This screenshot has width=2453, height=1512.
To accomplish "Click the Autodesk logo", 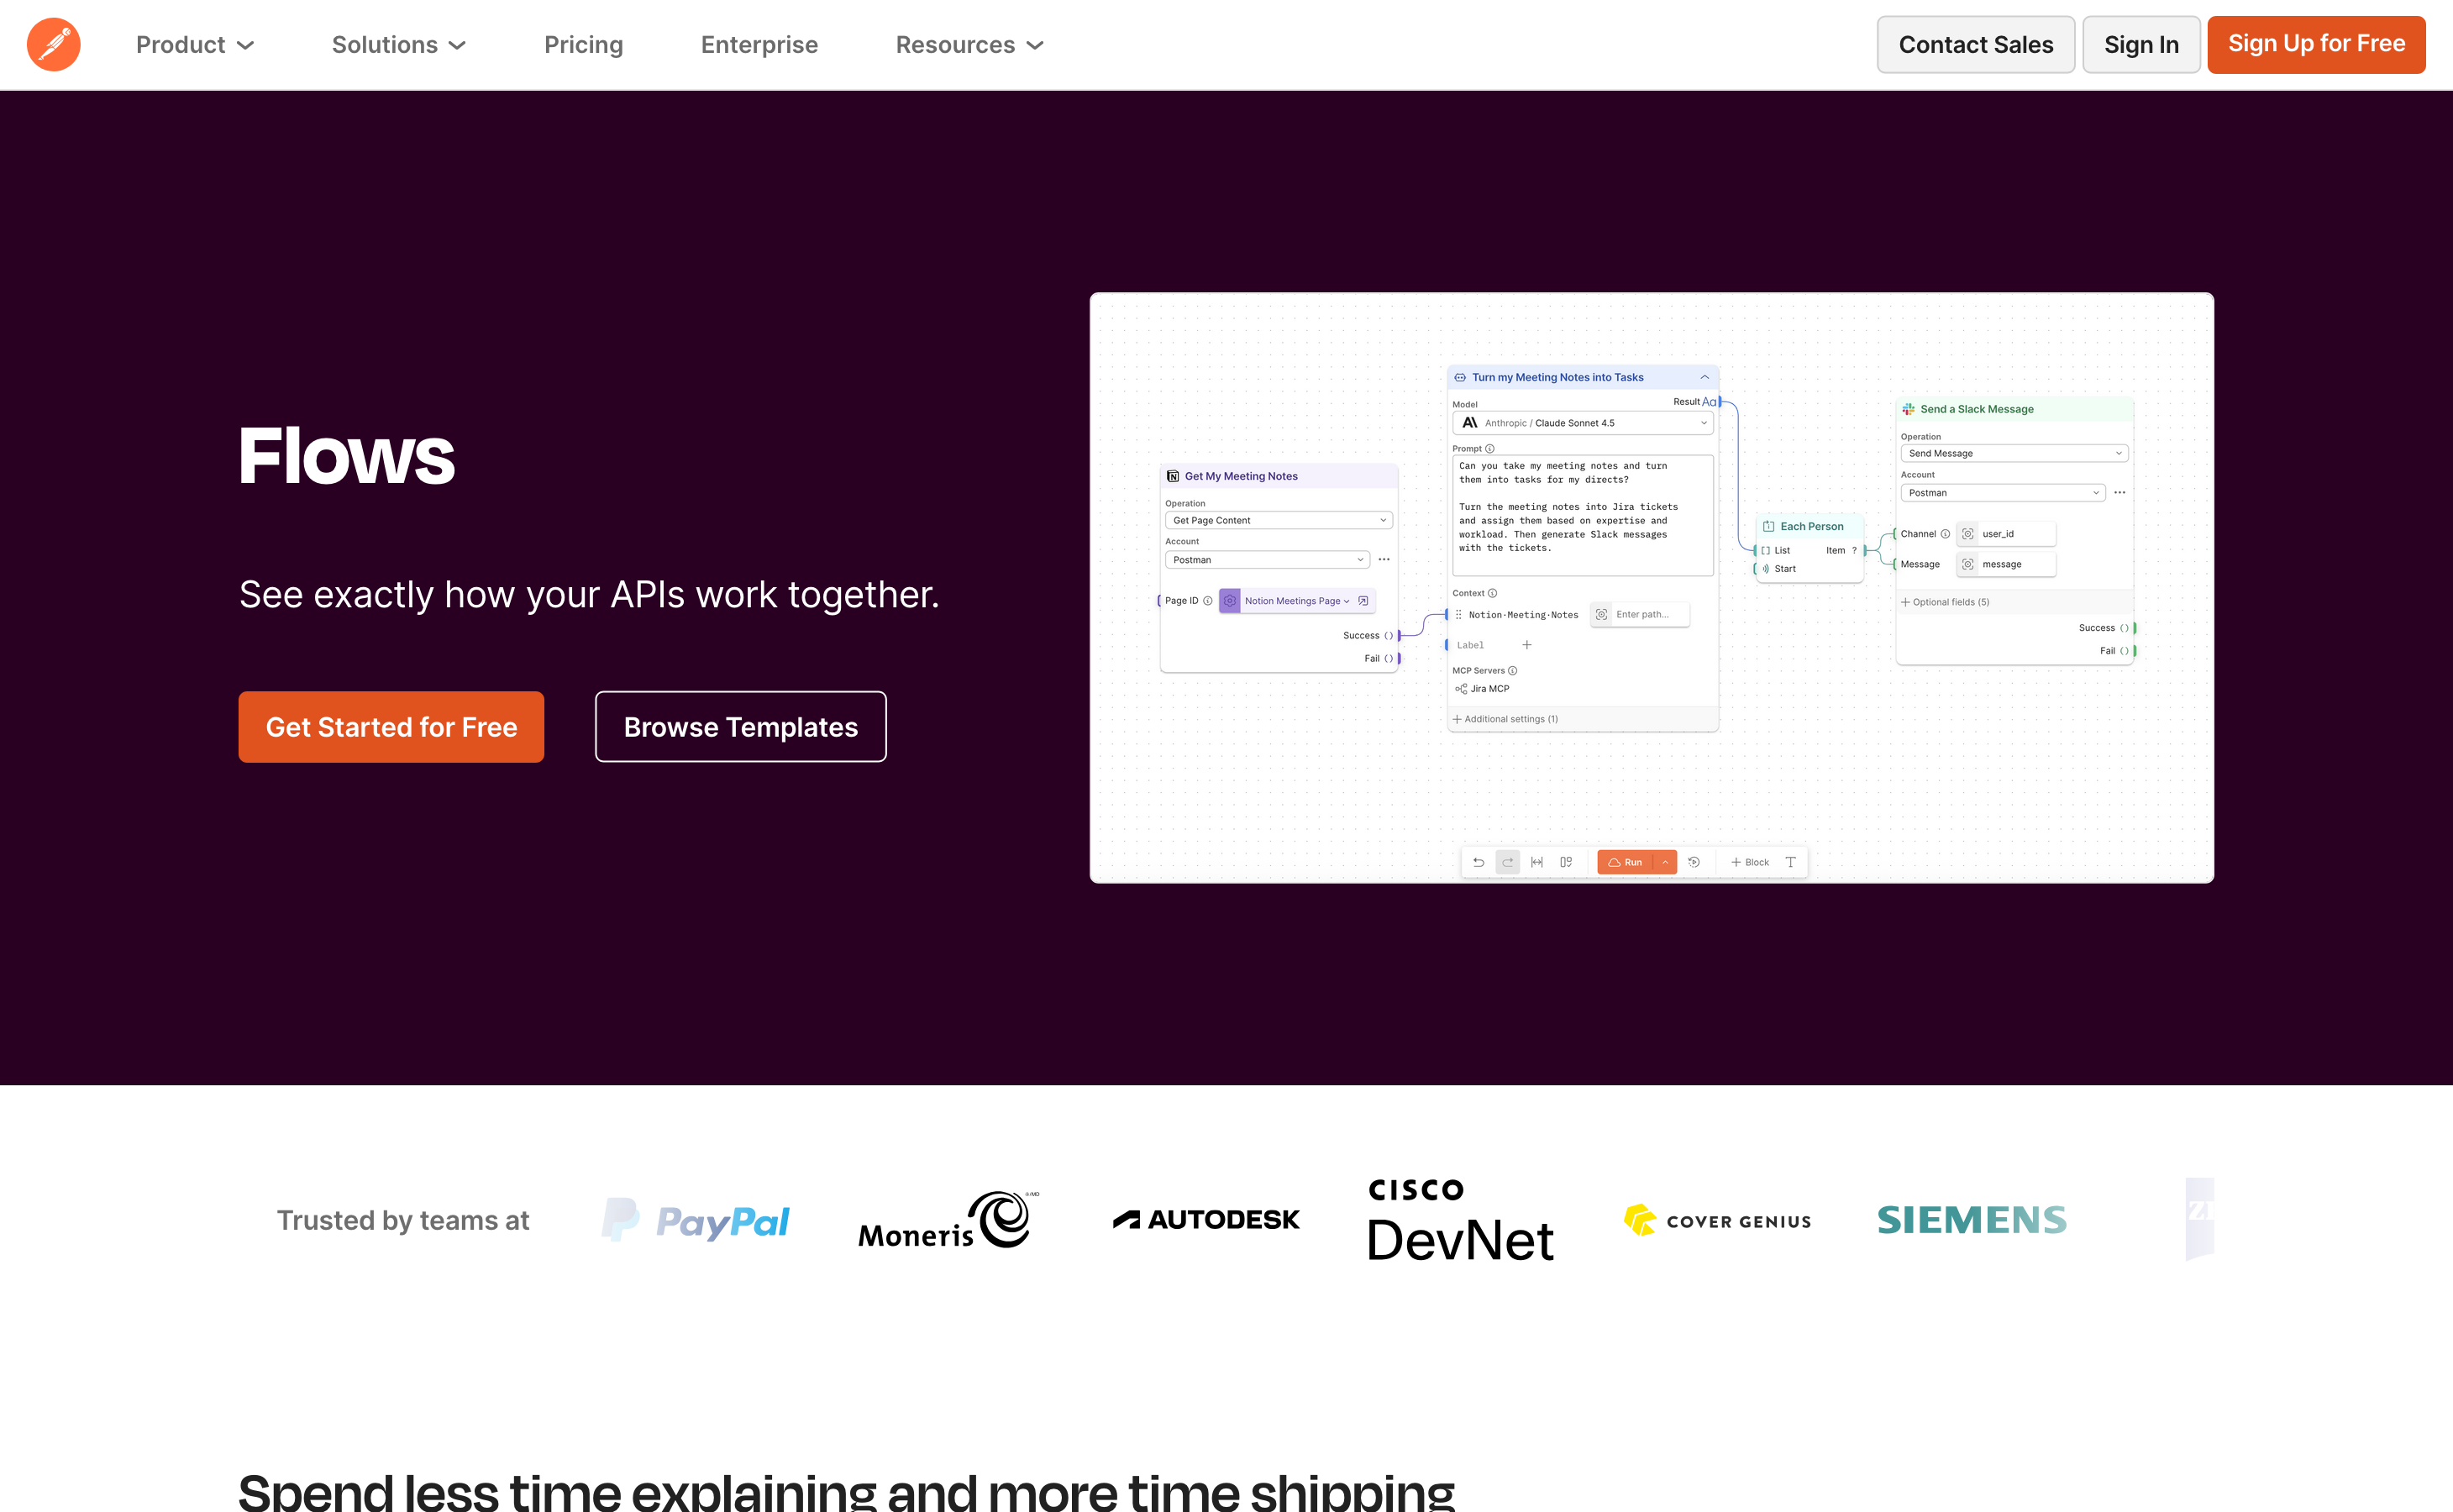I will [x=1206, y=1220].
